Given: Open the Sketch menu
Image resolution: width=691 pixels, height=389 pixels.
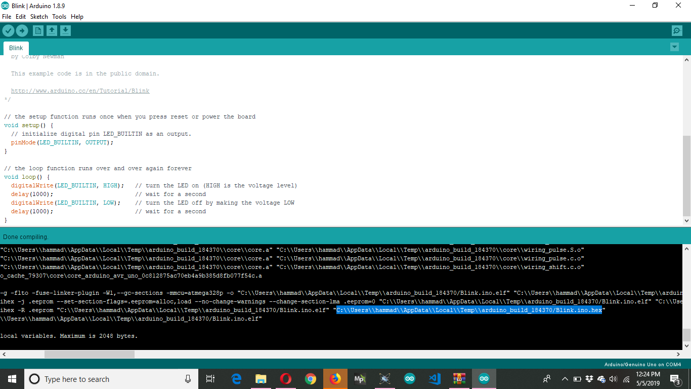Looking at the screenshot, I should 39,17.
